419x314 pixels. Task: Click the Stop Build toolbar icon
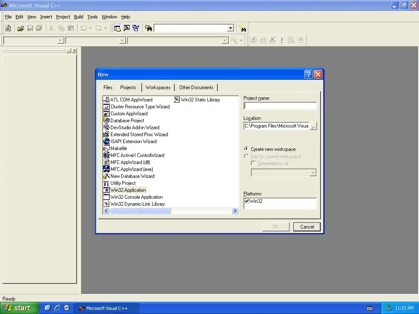(272, 40)
